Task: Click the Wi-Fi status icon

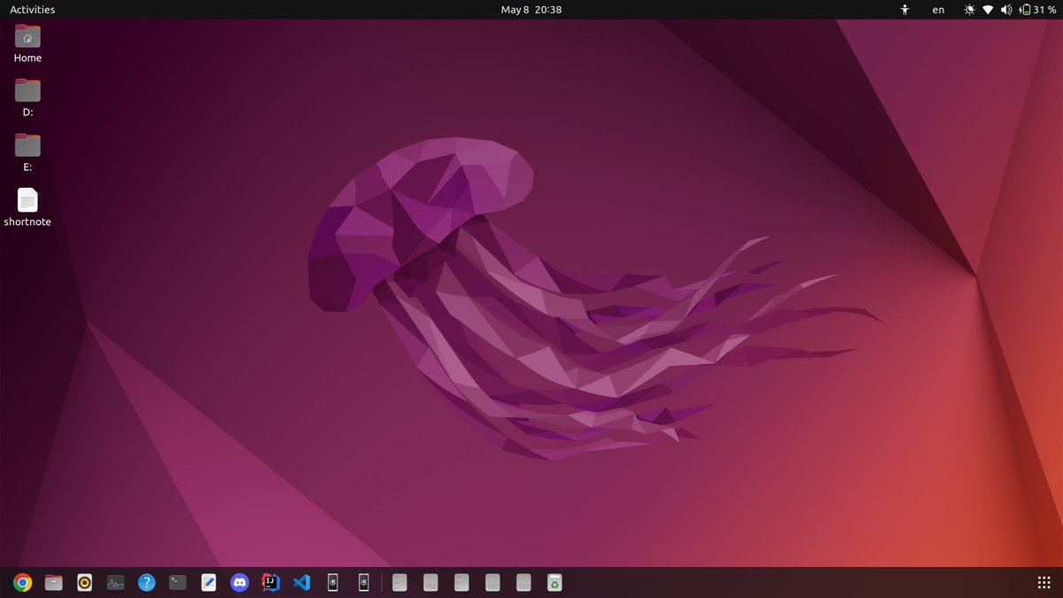Action: pos(988,10)
